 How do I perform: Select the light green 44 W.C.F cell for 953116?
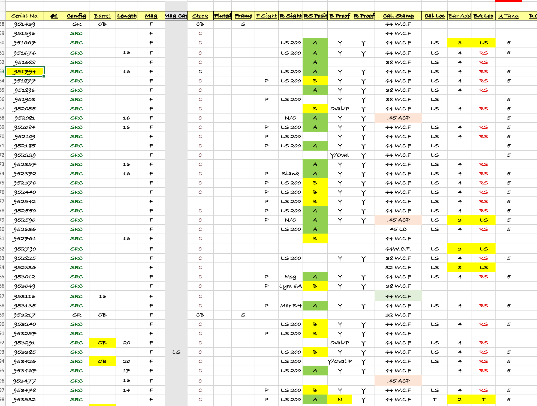pos(398,297)
